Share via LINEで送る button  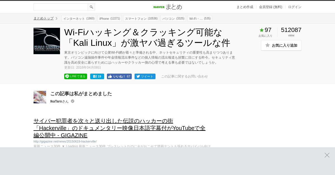(x=76, y=76)
